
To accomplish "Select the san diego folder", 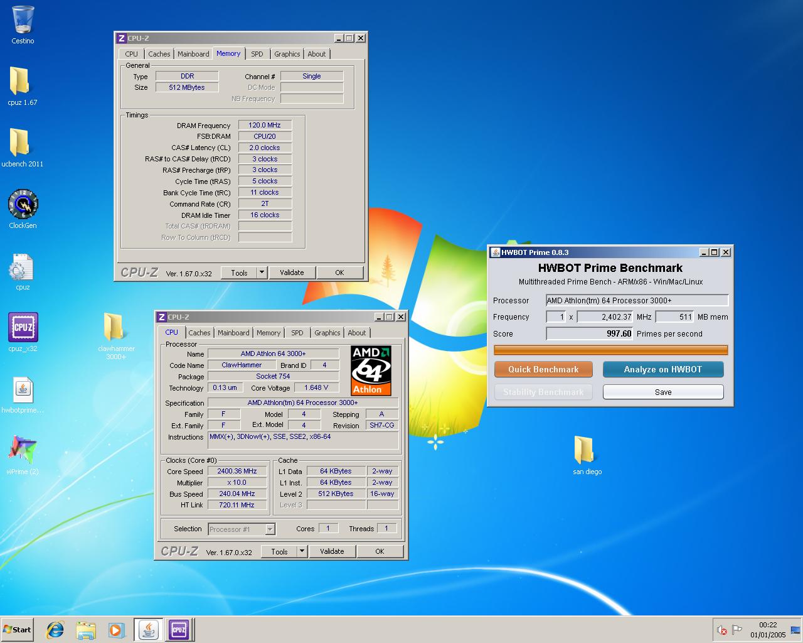I will 585,450.
